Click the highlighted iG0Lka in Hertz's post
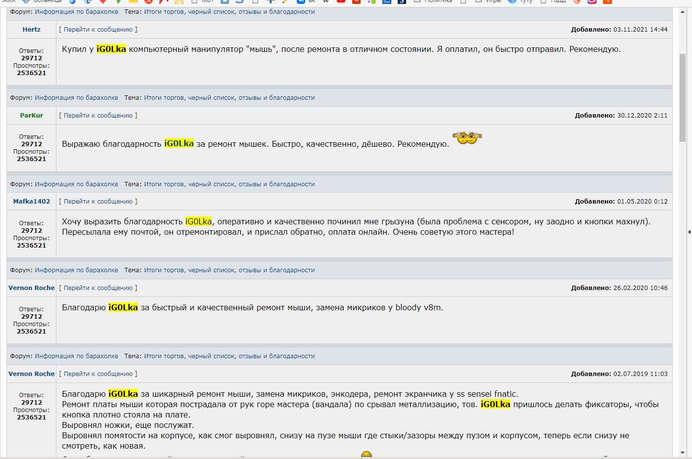Viewport: 692px width, 459px height. coord(111,49)
